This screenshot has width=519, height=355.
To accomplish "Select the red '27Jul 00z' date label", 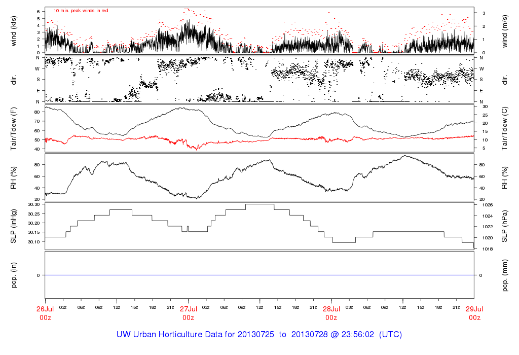I will [189, 313].
